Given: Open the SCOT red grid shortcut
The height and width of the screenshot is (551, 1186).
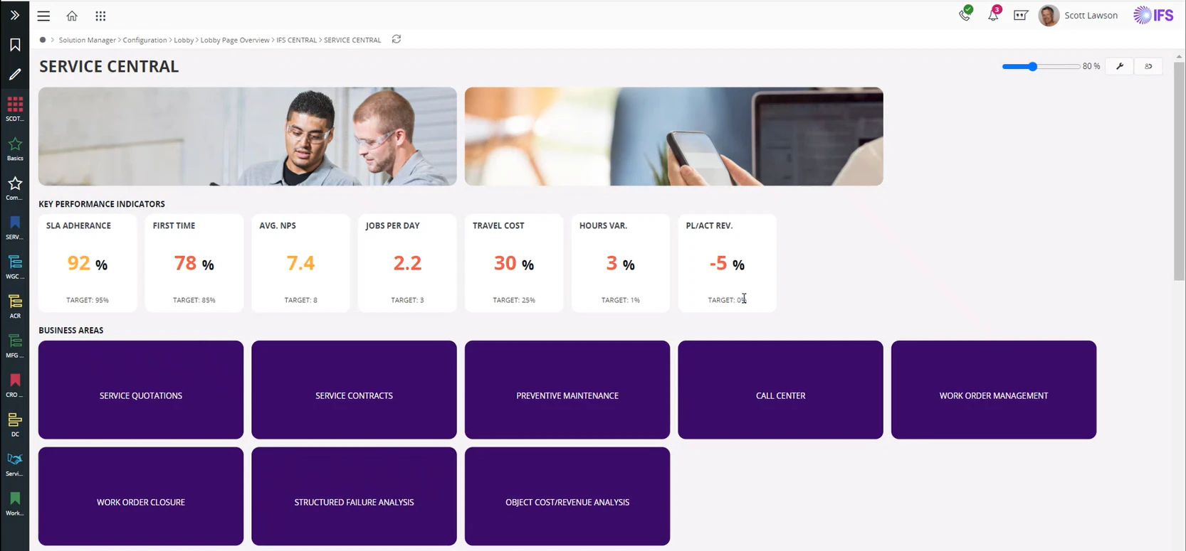Looking at the screenshot, I should click(15, 109).
